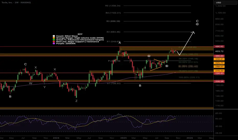Viewport: 238px width, 140px height.
Task: Select pivot label R2 (693.46)
Action: 113,32
